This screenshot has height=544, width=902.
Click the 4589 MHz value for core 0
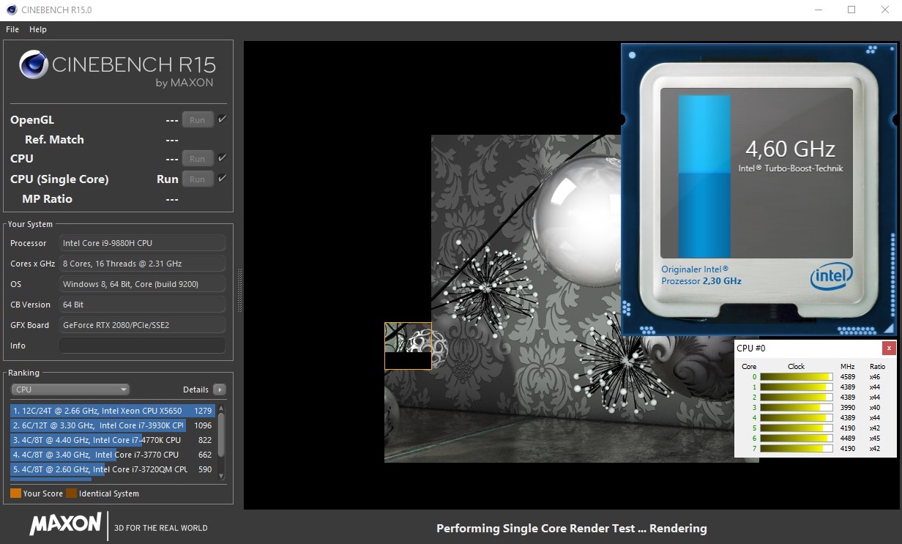[848, 377]
